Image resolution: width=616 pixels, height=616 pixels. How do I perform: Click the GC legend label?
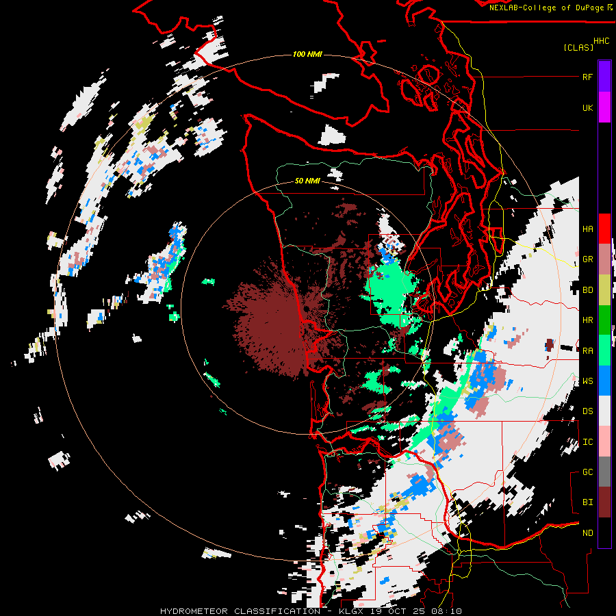point(587,472)
